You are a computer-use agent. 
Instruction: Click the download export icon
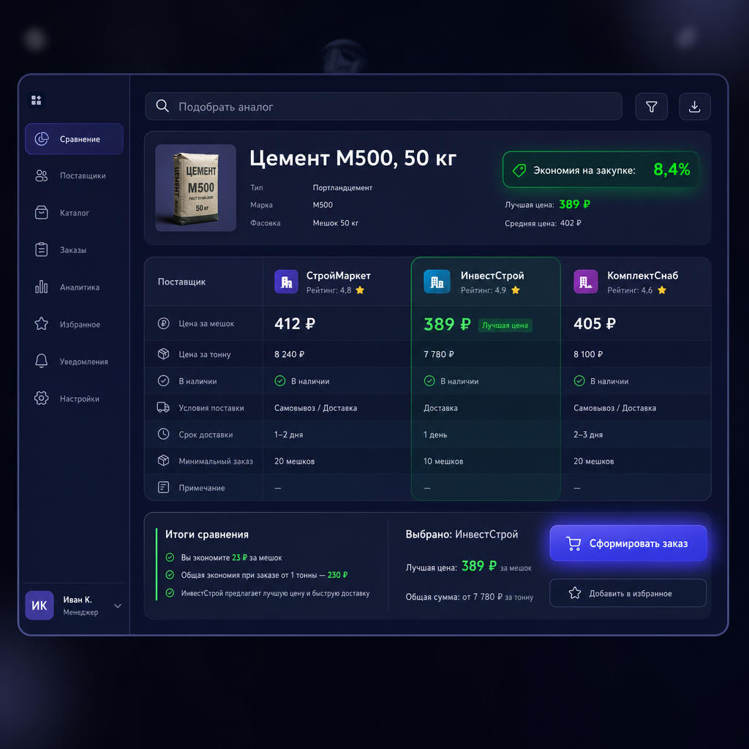[695, 107]
